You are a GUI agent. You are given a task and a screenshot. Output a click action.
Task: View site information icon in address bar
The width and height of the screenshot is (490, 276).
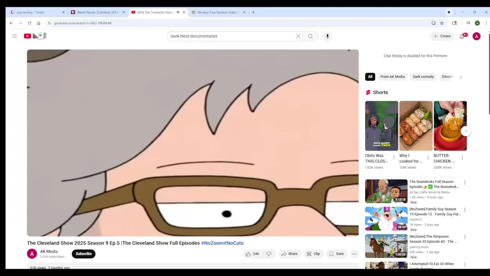coord(49,23)
